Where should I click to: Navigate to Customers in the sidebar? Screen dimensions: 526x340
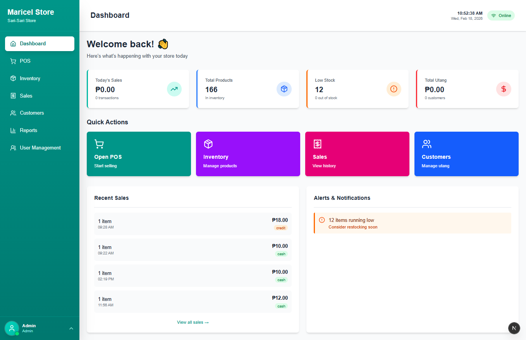click(40, 113)
